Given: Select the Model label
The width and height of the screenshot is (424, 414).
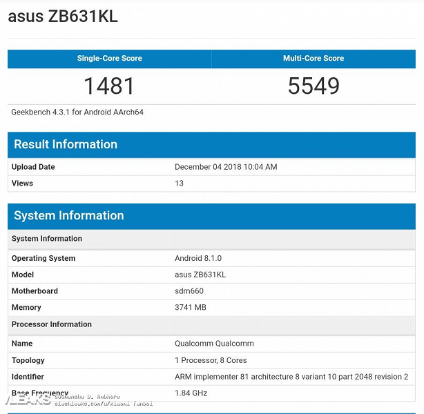Looking at the screenshot, I should pyautogui.click(x=23, y=275).
